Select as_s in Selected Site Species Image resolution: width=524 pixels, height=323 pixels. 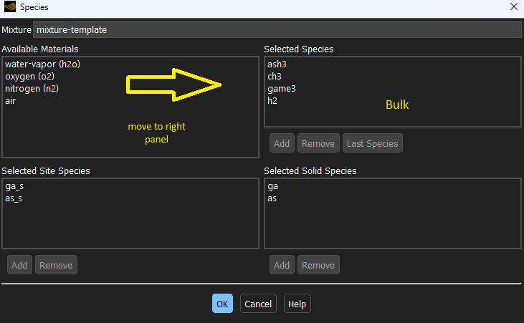click(x=14, y=198)
